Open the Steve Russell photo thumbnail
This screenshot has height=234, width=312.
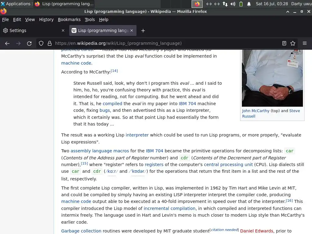[x=272, y=78]
